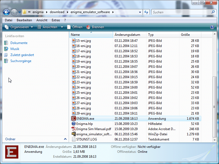Image resolution: width=219 pixels, height=164 pixels.
Task: Click the greyed Forward arrow button
Action: pyautogui.click(x=14, y=12)
